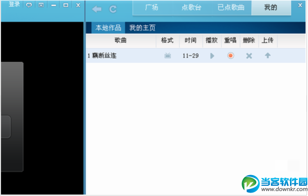Viewport: 308px width, 196px height.
Task: Open the 本地作品 sub-tab
Action: click(108, 28)
